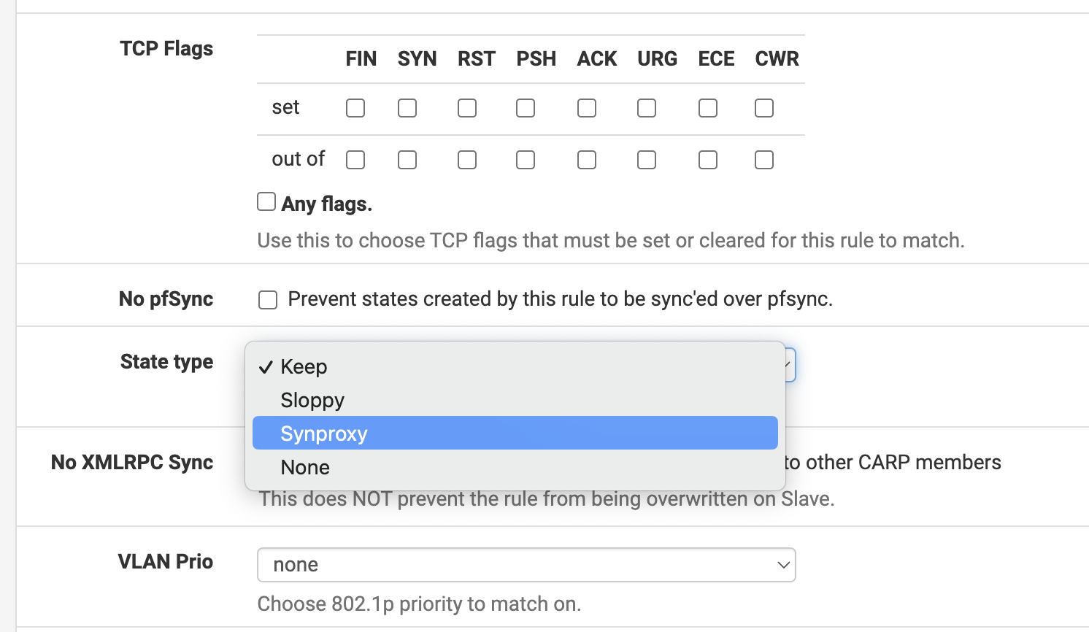This screenshot has height=632, width=1089.
Task: Check the PSH flag in out of row
Action: (x=526, y=160)
